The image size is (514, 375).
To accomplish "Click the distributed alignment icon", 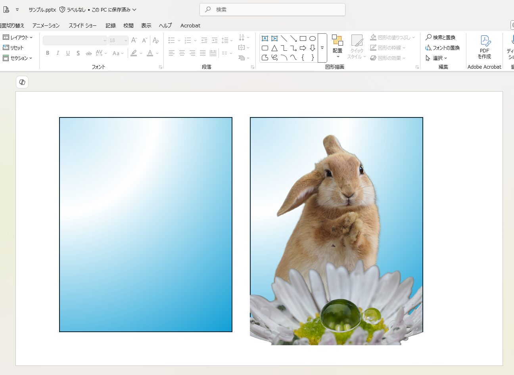I will (x=213, y=53).
